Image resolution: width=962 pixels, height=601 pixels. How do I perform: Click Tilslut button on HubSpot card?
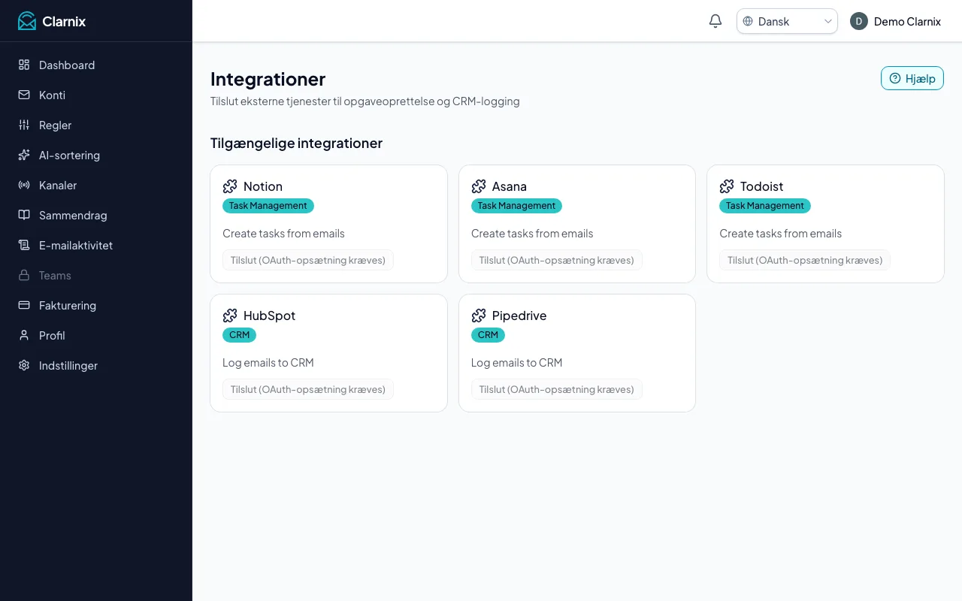308,389
